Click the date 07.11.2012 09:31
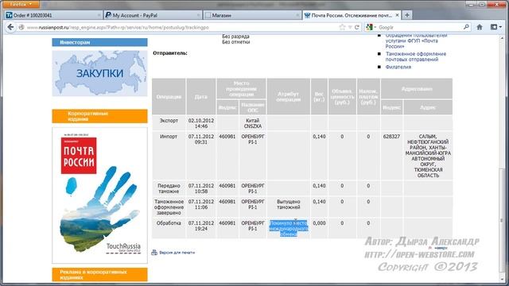Screen dimensions: 509x286 201,140
